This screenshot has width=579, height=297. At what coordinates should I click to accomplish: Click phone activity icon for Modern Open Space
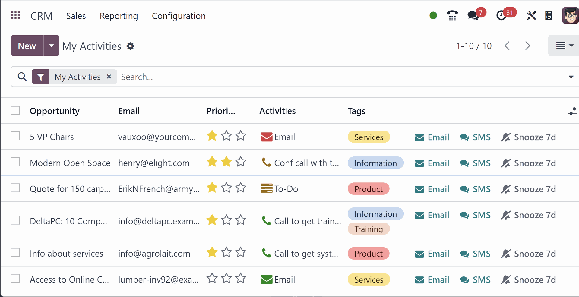pos(267,163)
